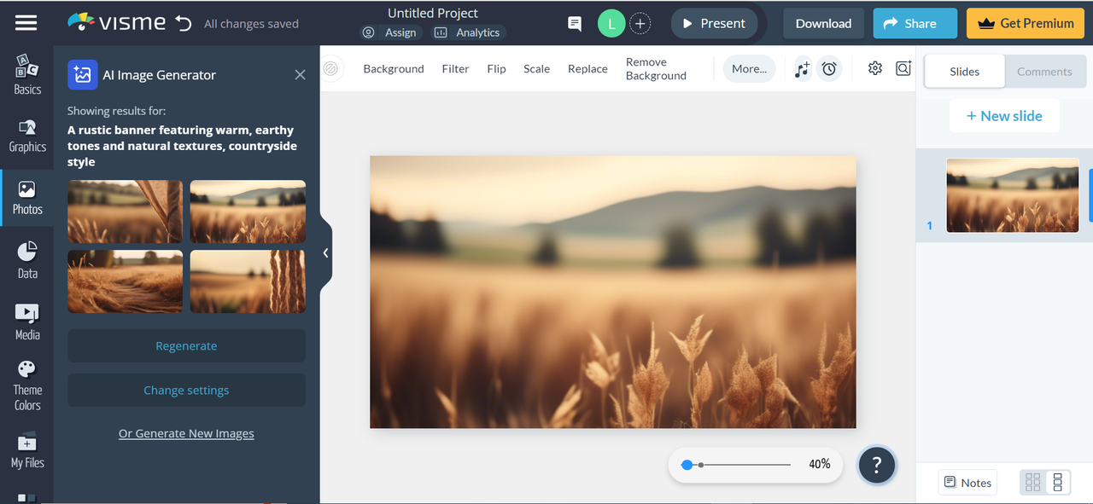Click Replace in the image toolbar

coord(587,69)
